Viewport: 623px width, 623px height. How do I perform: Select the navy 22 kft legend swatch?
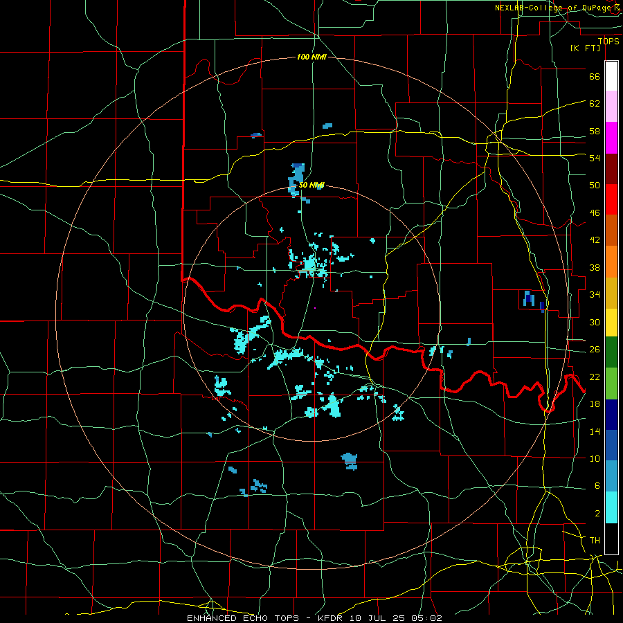tap(611, 415)
